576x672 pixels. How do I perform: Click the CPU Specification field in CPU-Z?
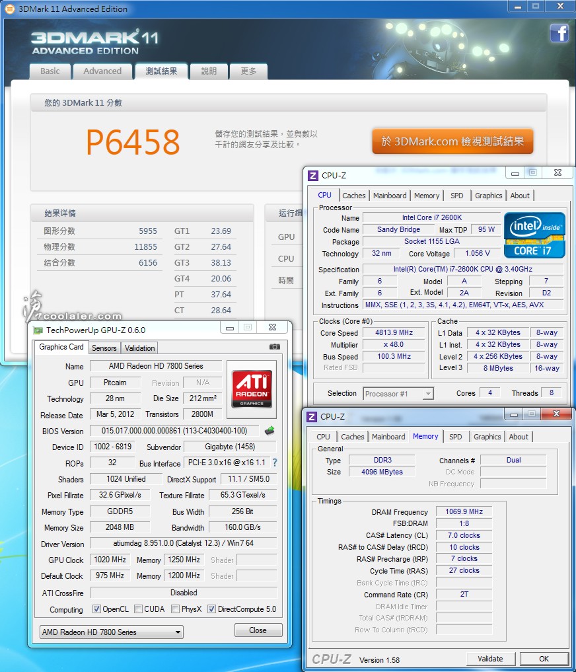[463, 269]
